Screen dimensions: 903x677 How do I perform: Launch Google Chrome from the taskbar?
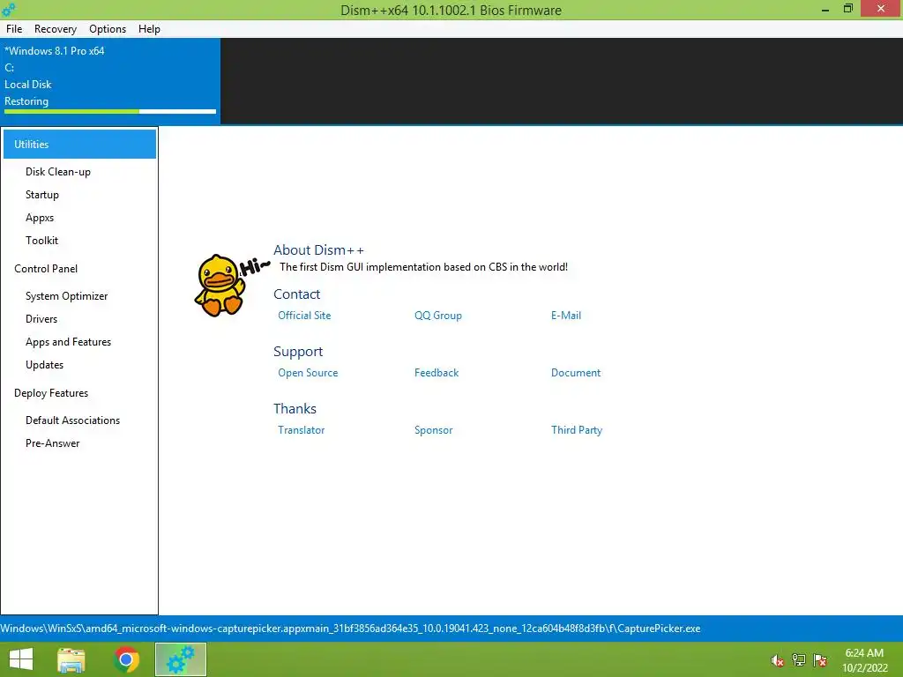126,659
